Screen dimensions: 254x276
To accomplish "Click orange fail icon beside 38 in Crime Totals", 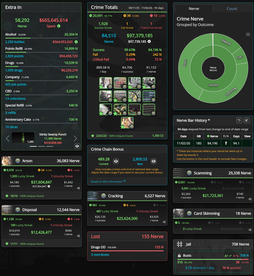I will pyautogui.click(x=125, y=16).
